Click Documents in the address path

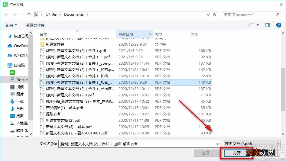click(x=74, y=14)
